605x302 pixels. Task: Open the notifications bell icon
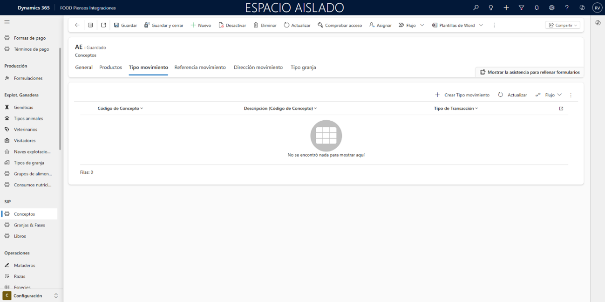pyautogui.click(x=537, y=8)
